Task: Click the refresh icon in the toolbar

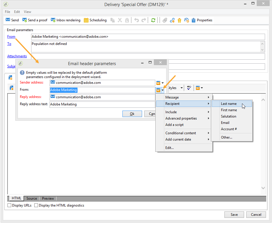Action: (x=153, y=20)
